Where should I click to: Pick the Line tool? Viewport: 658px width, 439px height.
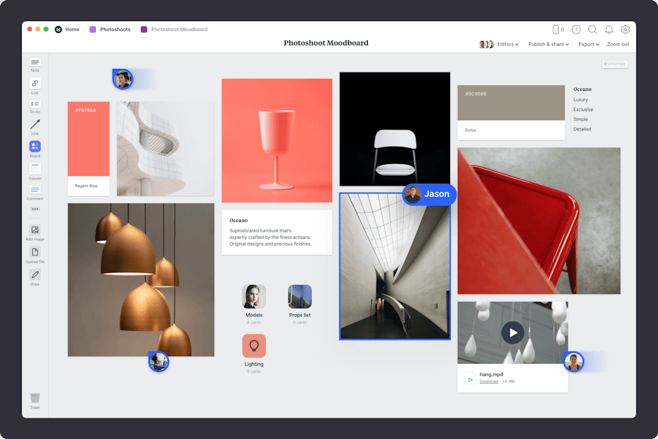pyautogui.click(x=35, y=125)
